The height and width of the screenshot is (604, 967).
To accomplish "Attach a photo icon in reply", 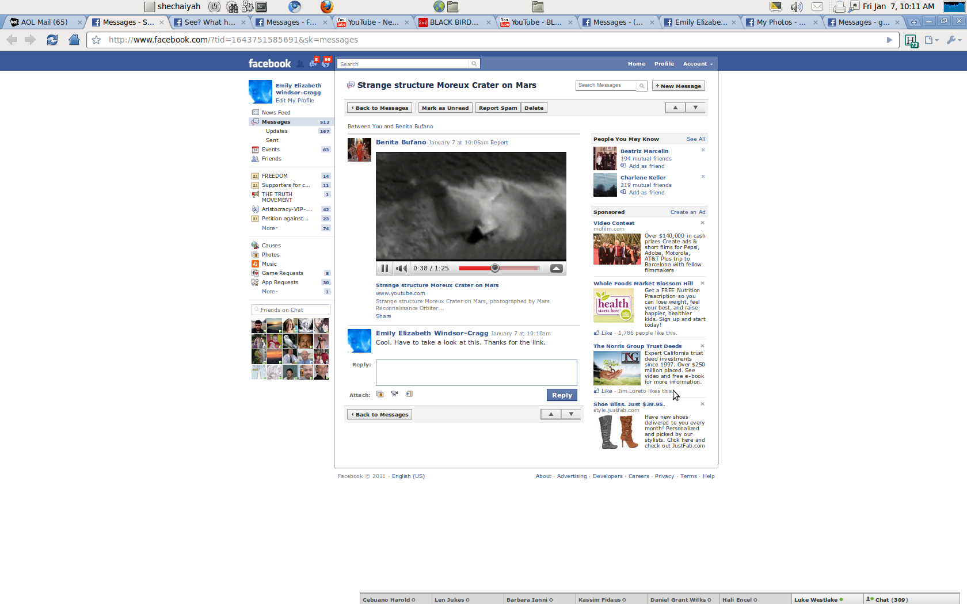I will coord(380,394).
